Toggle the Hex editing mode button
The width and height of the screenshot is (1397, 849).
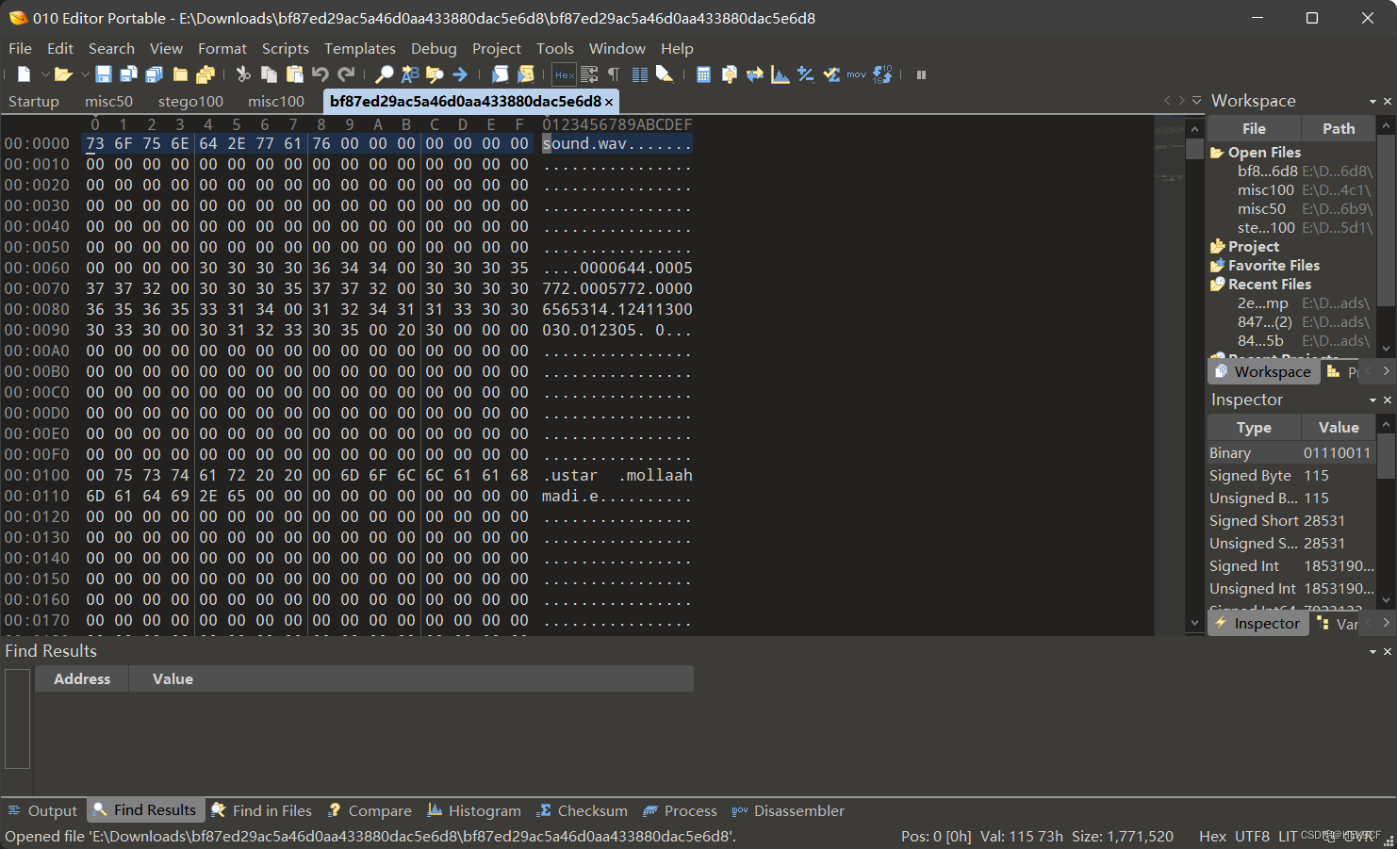(564, 73)
